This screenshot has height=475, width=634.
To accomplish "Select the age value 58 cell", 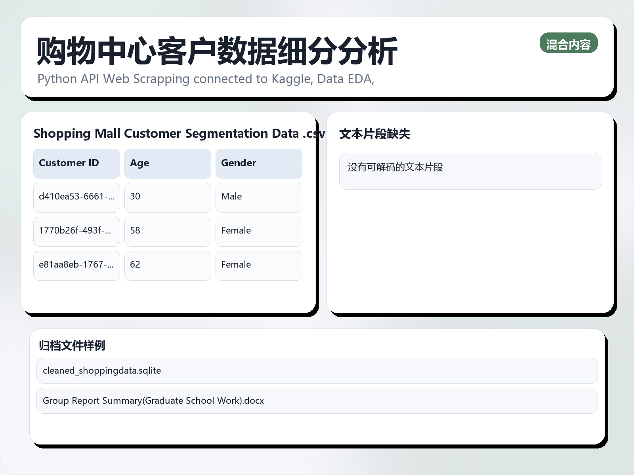I will pos(167,231).
